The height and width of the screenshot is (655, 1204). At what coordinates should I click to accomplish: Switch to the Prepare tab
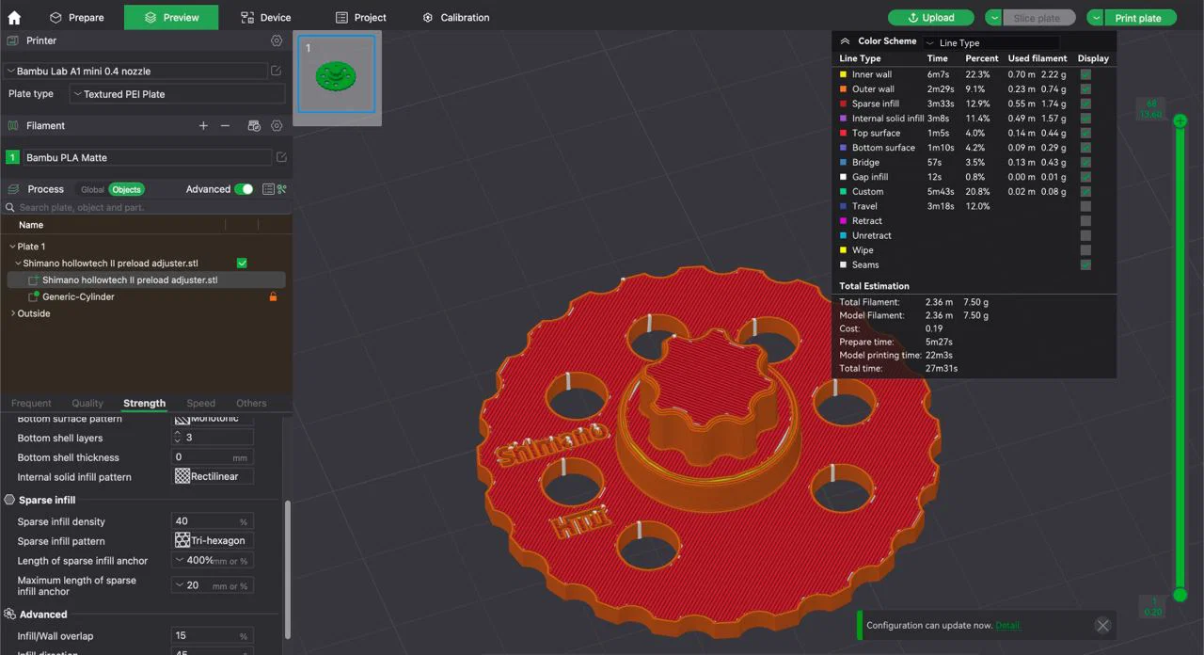point(77,17)
